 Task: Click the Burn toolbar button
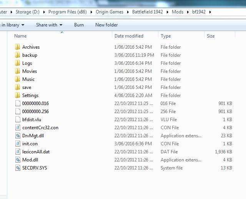point(79,25)
